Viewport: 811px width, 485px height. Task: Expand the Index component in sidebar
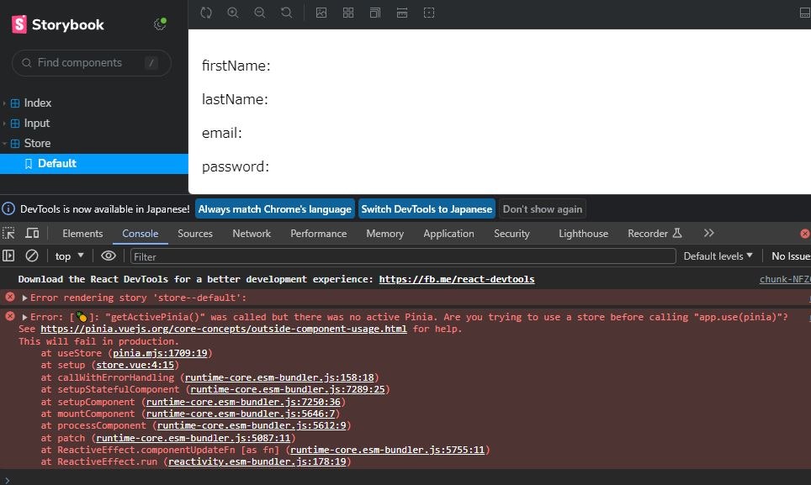pyautogui.click(x=37, y=103)
